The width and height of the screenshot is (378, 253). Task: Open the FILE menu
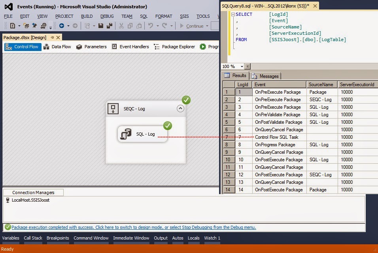pyautogui.click(x=8, y=16)
